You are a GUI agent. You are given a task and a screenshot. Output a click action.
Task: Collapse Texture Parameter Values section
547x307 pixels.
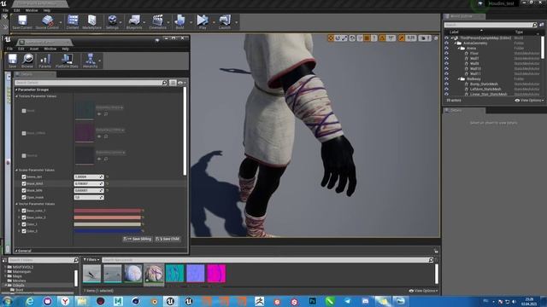[x=16, y=96]
